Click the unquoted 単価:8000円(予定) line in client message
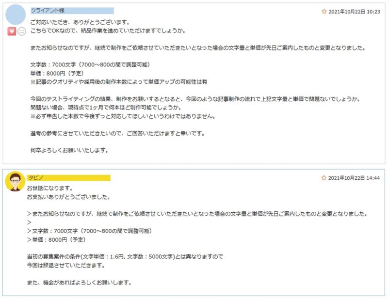 pyautogui.click(x=57, y=73)
